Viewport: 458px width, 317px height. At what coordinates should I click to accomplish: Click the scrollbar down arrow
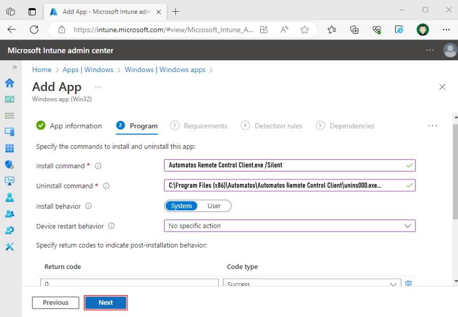coord(456,281)
